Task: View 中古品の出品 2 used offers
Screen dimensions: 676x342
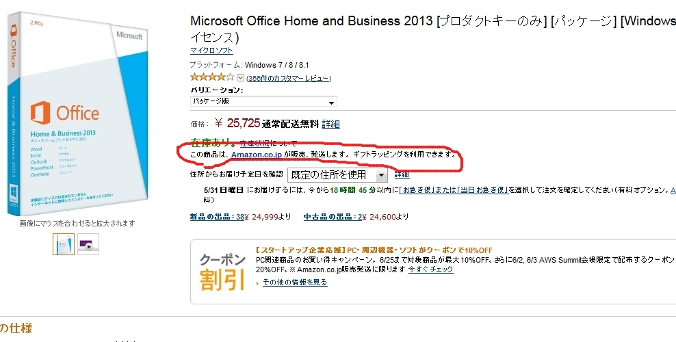Action: tap(333, 217)
